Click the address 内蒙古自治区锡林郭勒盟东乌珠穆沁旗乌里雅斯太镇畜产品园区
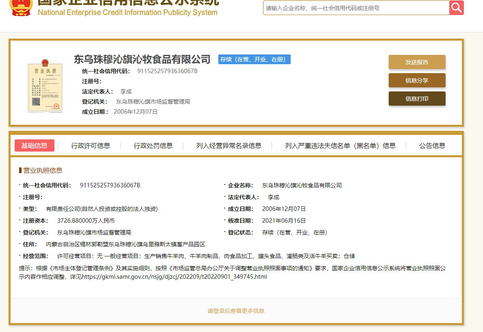483x332 pixels. pyautogui.click(x=125, y=245)
